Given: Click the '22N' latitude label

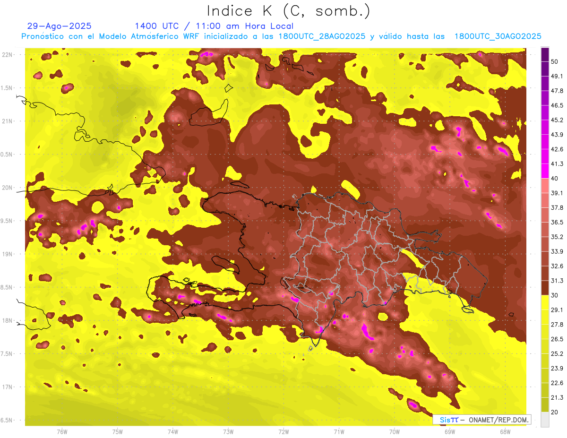Looking at the screenshot, I should [x=8, y=55].
